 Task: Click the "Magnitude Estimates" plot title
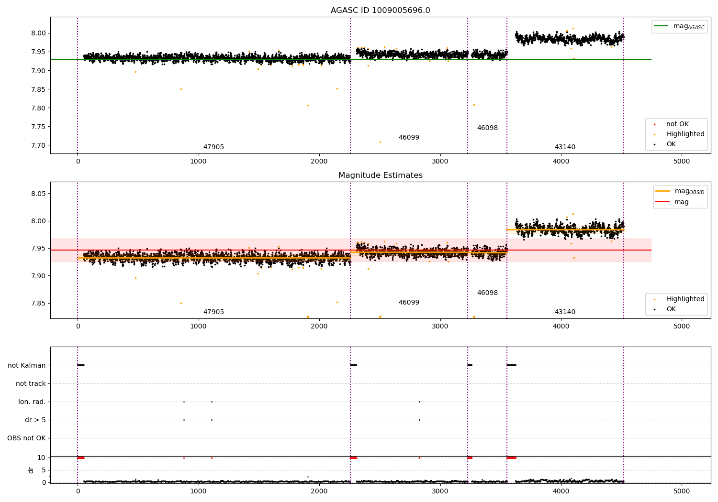[x=380, y=175]
